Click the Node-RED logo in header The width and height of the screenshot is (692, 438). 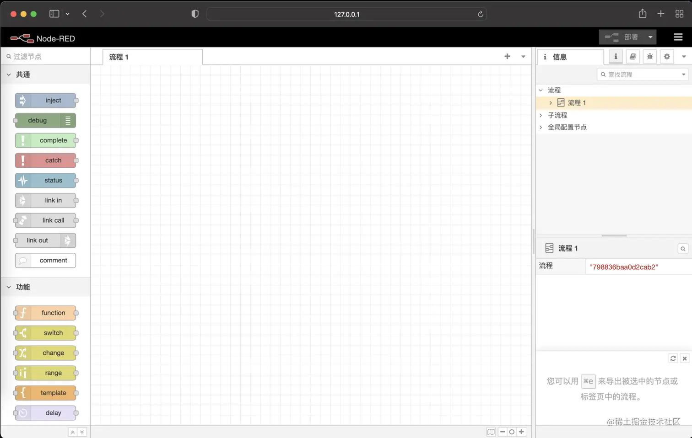(x=43, y=38)
